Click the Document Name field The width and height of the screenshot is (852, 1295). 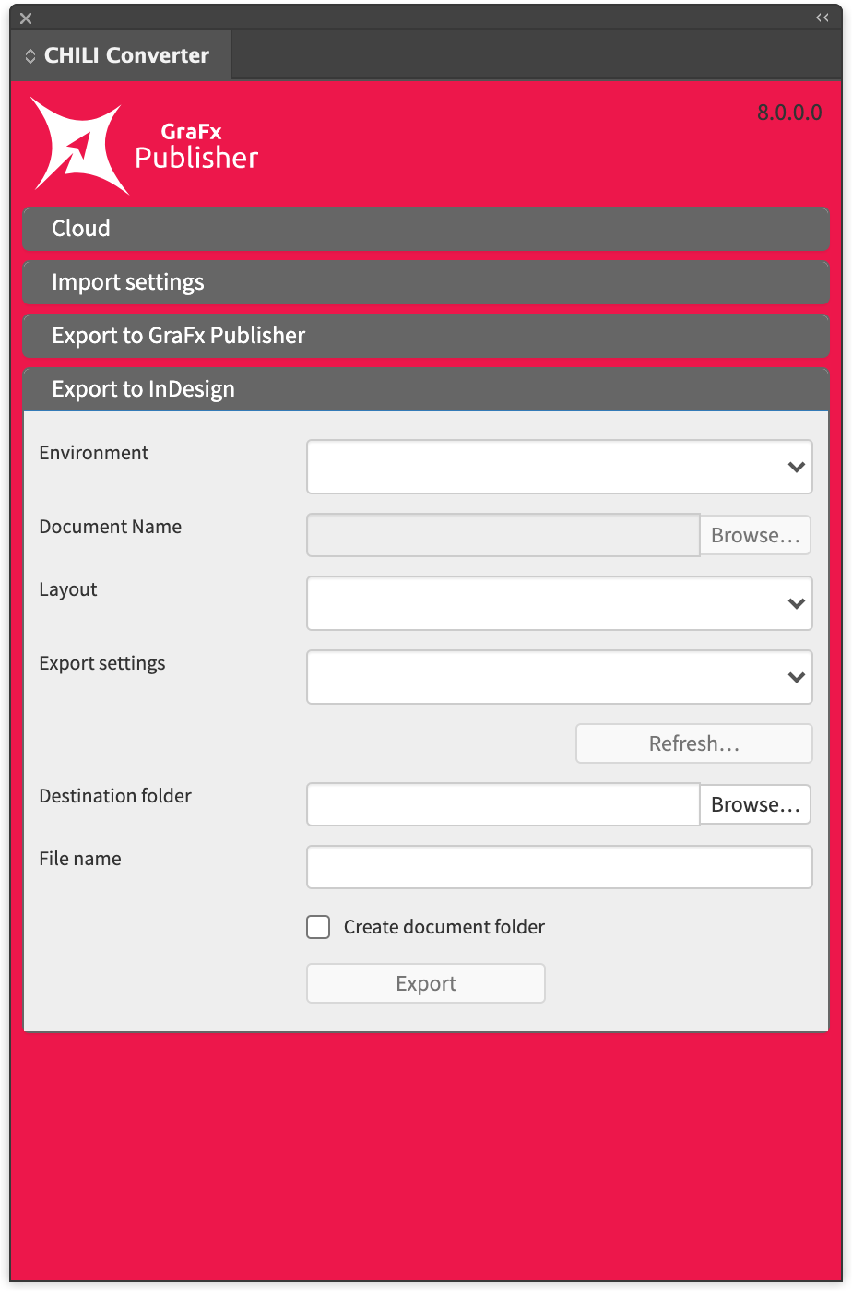click(x=503, y=535)
